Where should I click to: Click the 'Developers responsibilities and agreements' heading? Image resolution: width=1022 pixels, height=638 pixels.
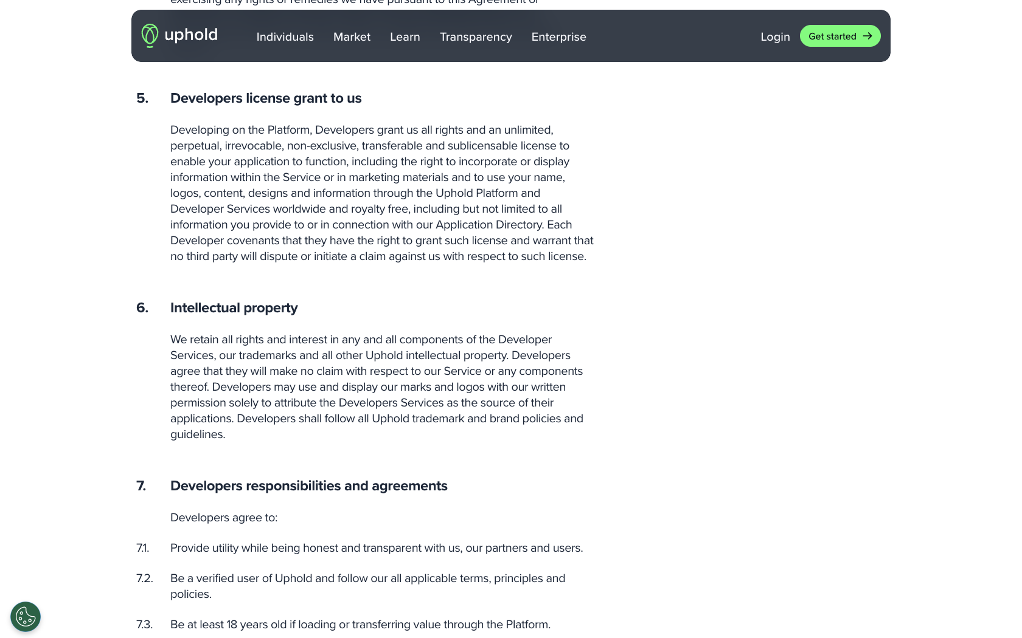pos(308,485)
